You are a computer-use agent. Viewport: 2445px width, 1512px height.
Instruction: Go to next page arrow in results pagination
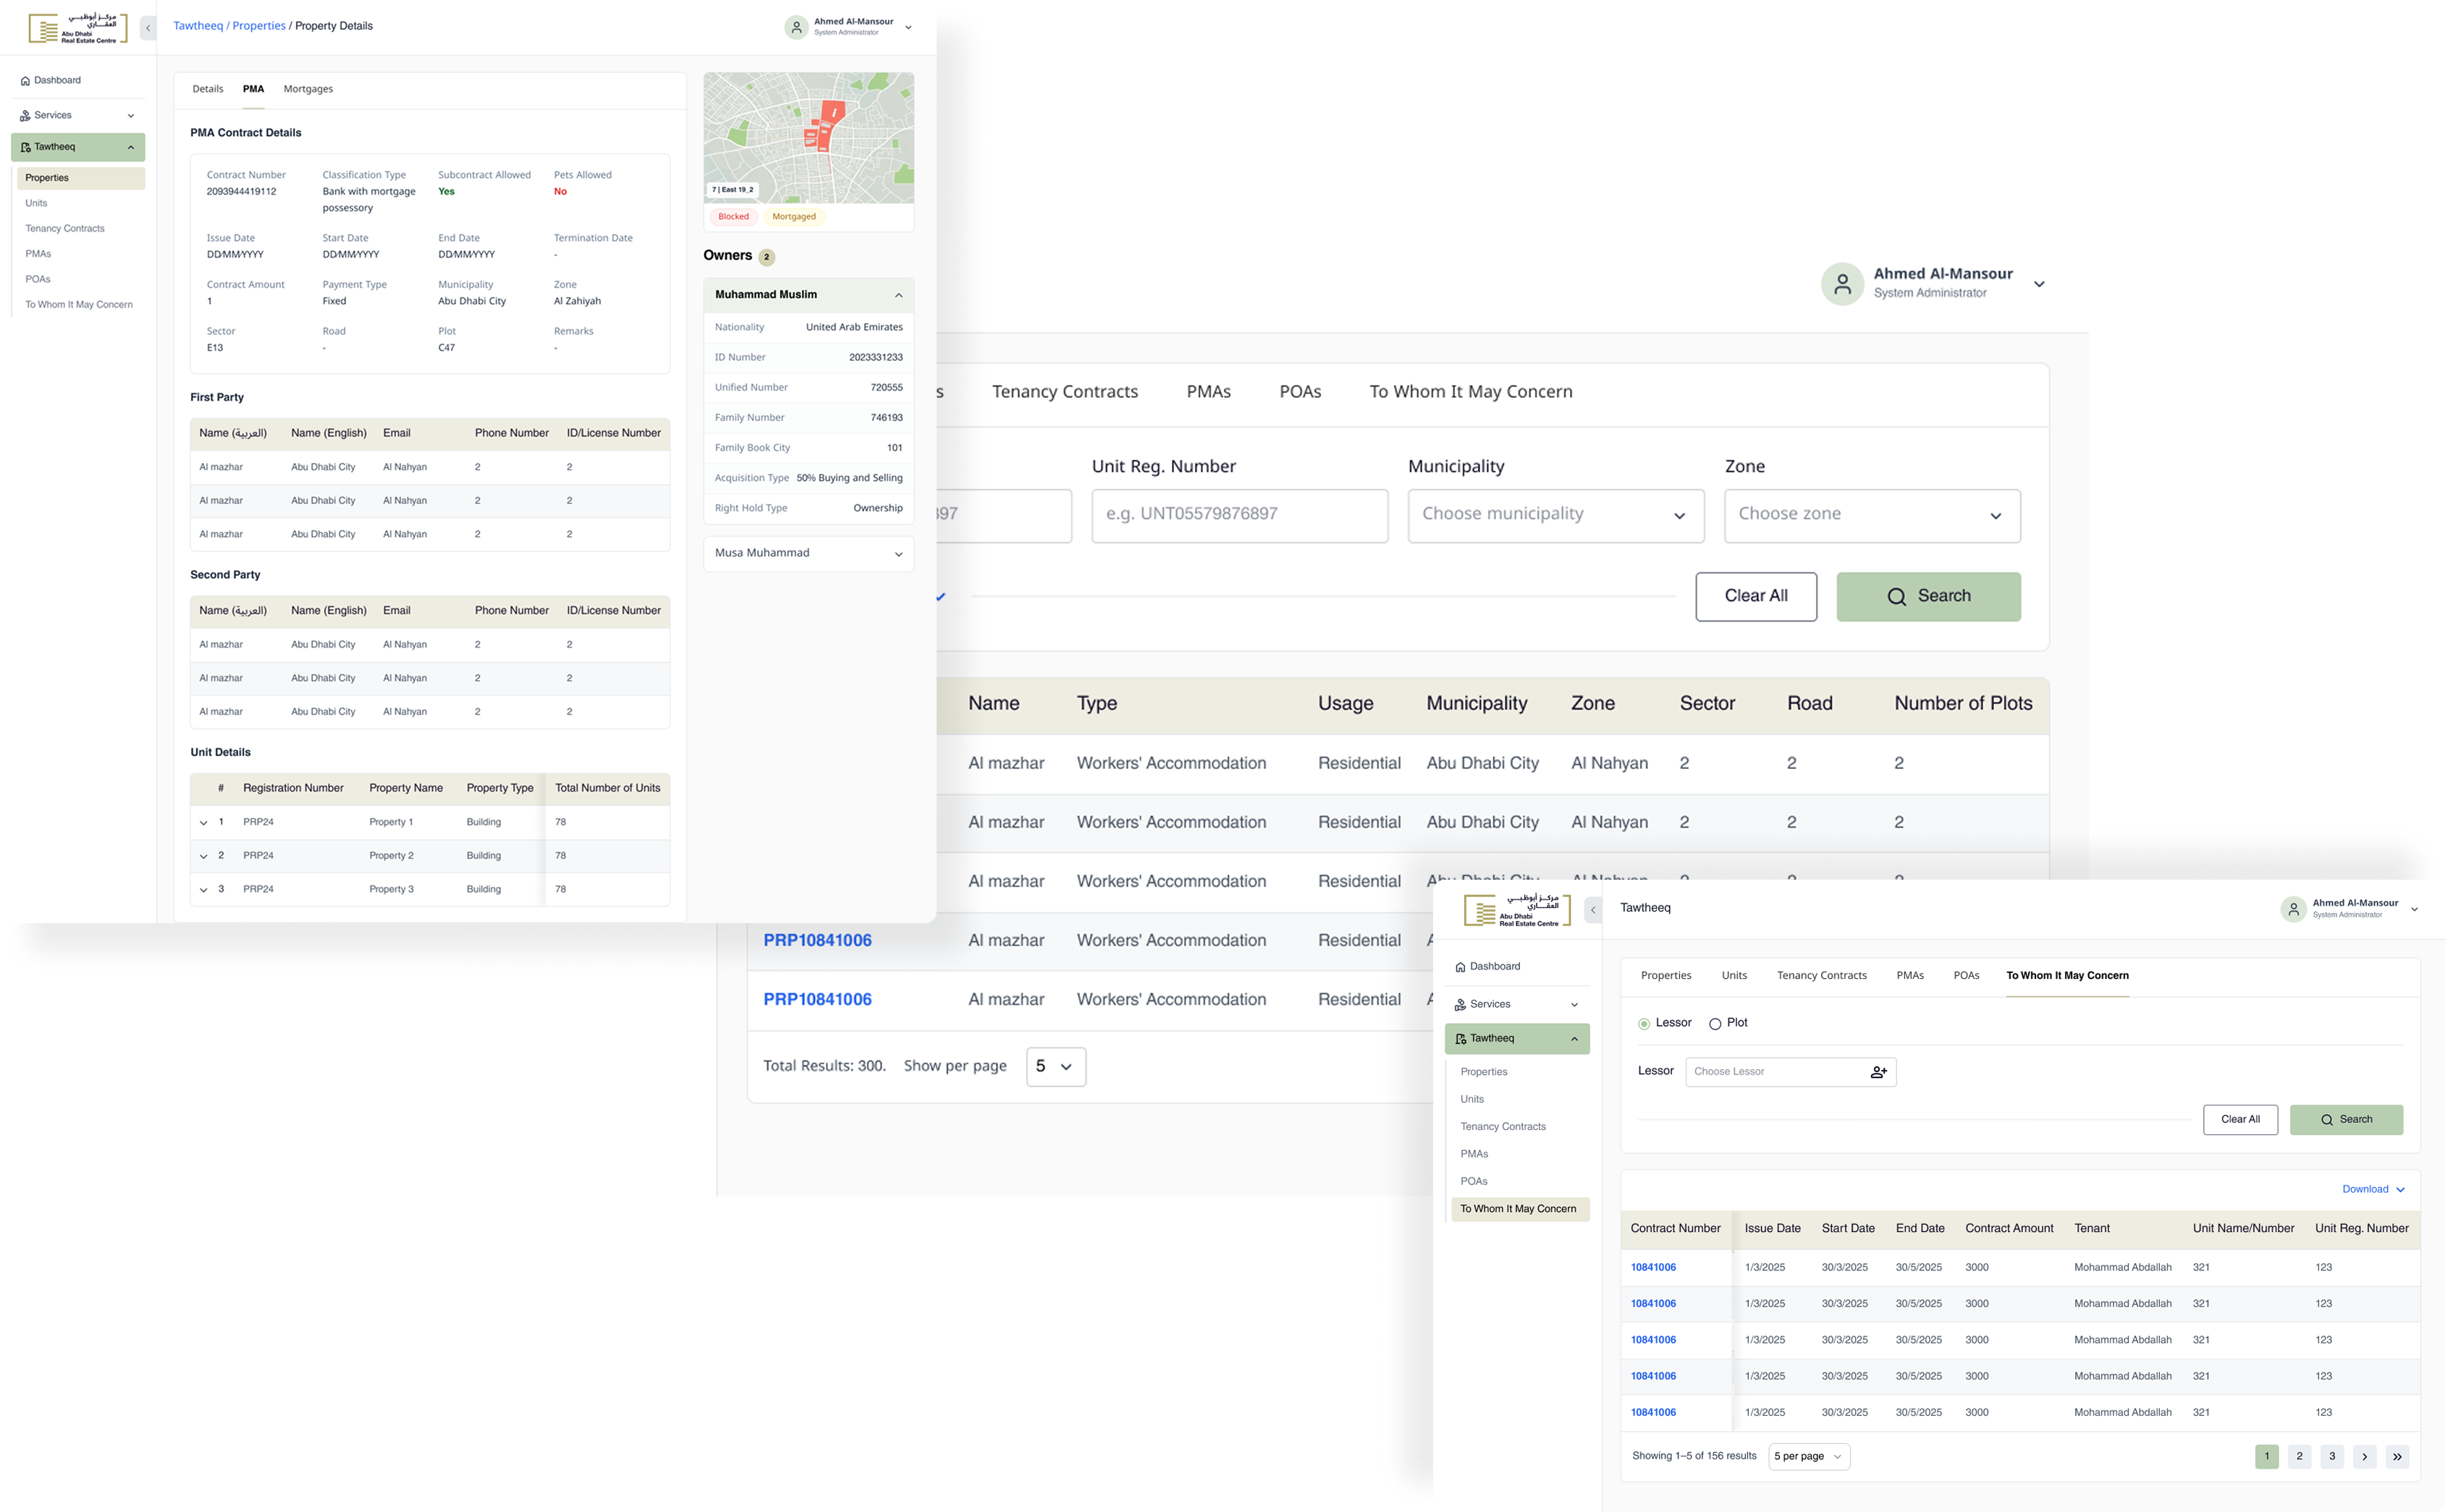coord(2364,1456)
